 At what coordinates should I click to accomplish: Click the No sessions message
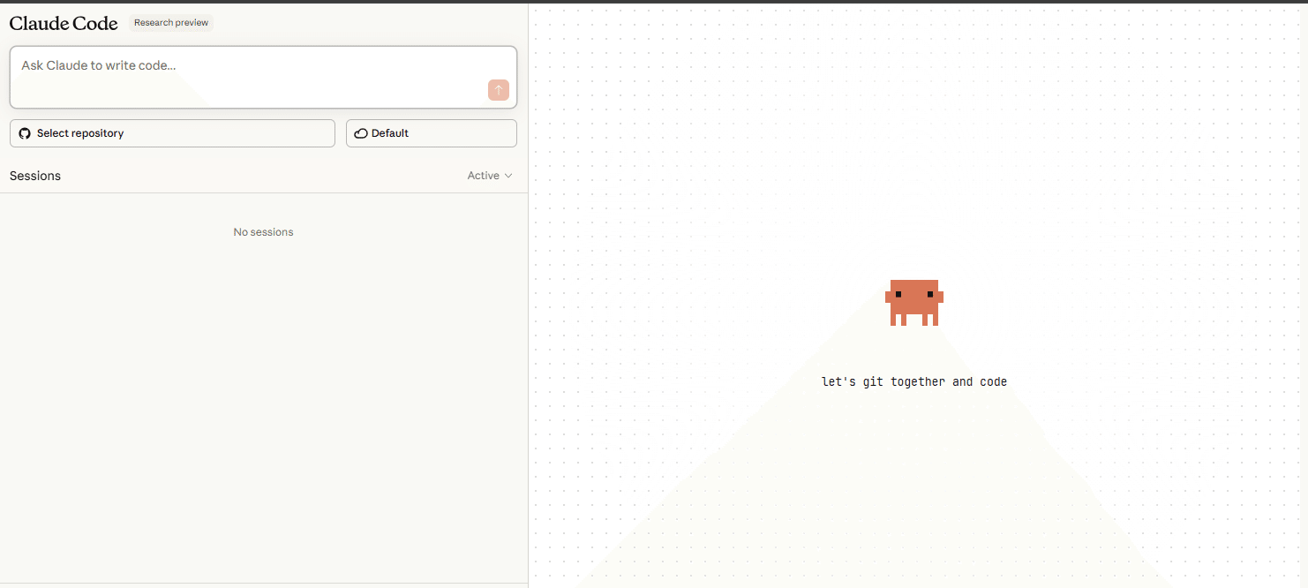pos(263,232)
